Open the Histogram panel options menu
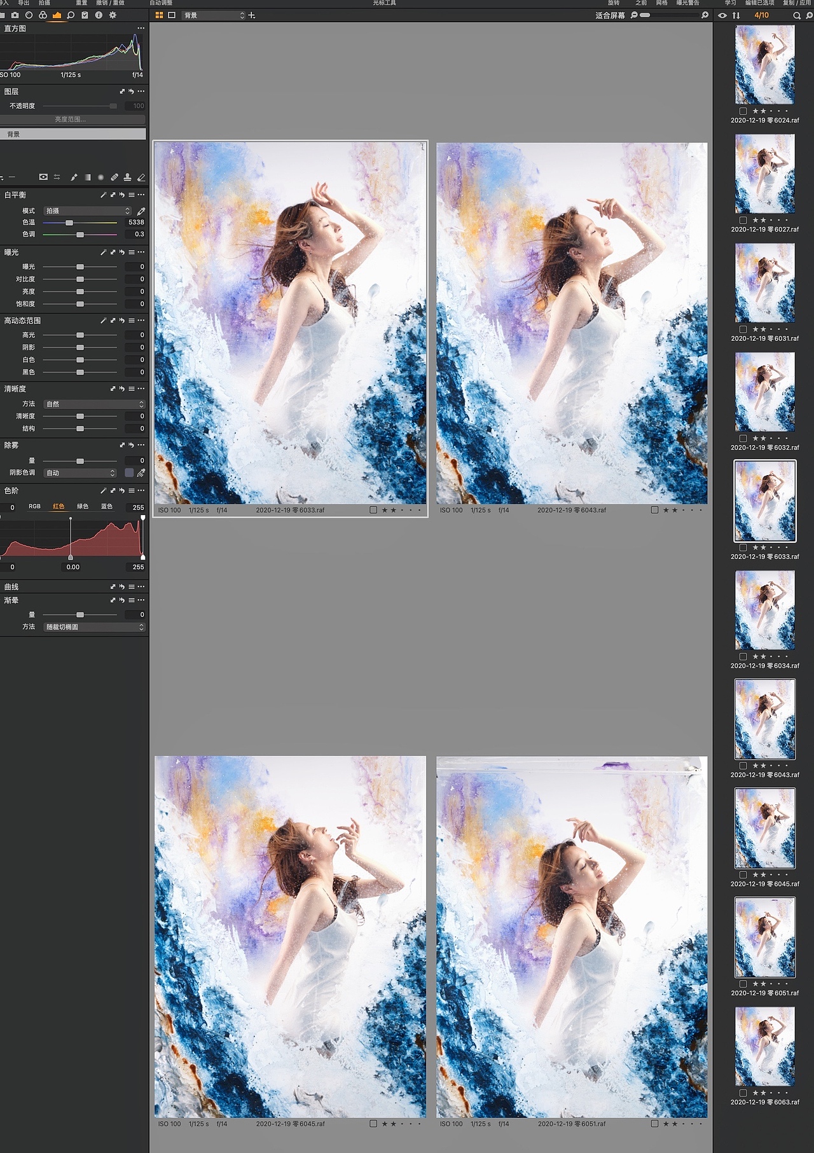 point(141,29)
